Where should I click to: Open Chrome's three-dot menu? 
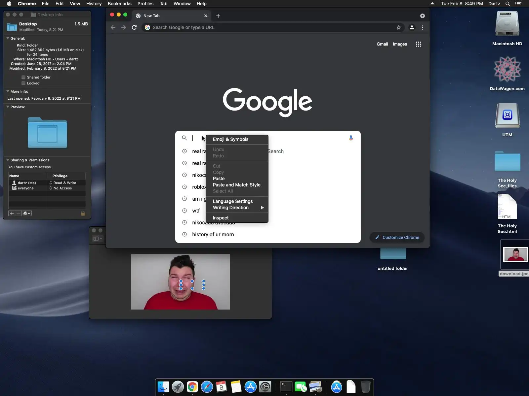coord(423,27)
